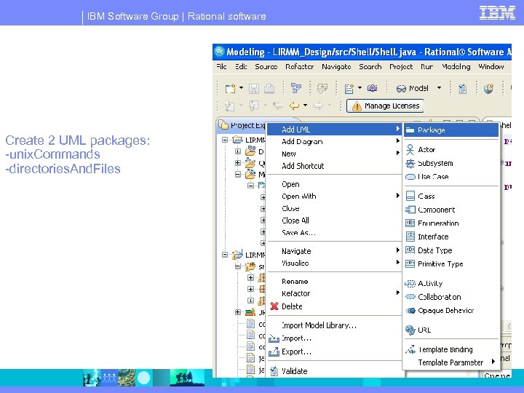Image resolution: width=524 pixels, height=393 pixels.
Task: Click the Collaboration icon
Action: click(410, 297)
